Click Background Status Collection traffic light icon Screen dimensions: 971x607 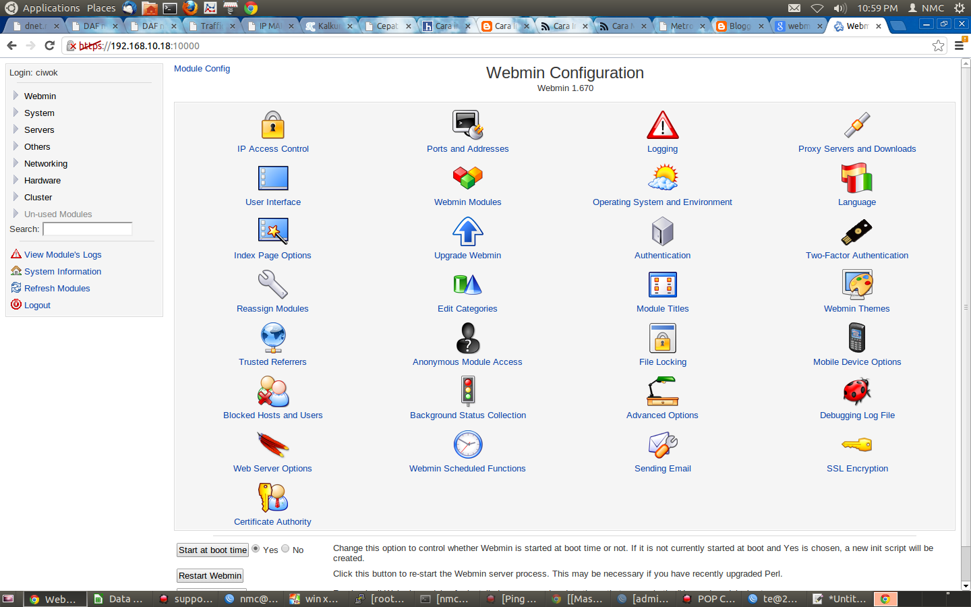pyautogui.click(x=467, y=391)
